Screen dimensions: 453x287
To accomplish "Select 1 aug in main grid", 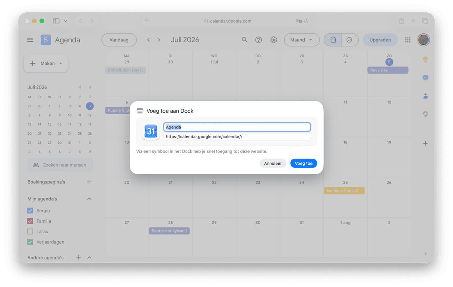I will coord(345,223).
